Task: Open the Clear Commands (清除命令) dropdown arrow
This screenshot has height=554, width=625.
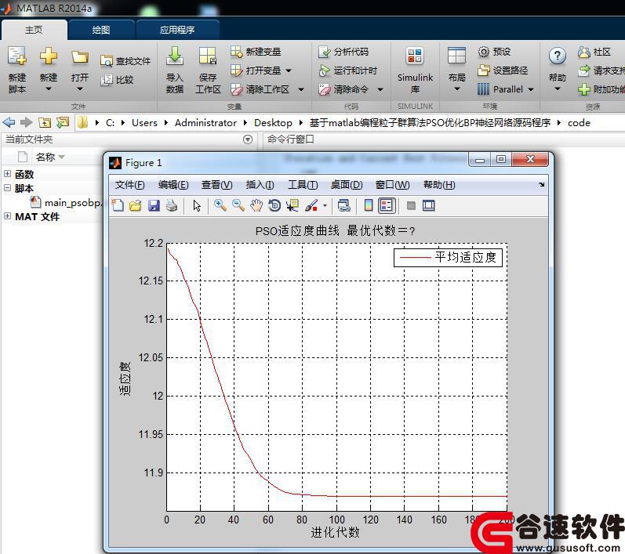Action: click(380, 89)
